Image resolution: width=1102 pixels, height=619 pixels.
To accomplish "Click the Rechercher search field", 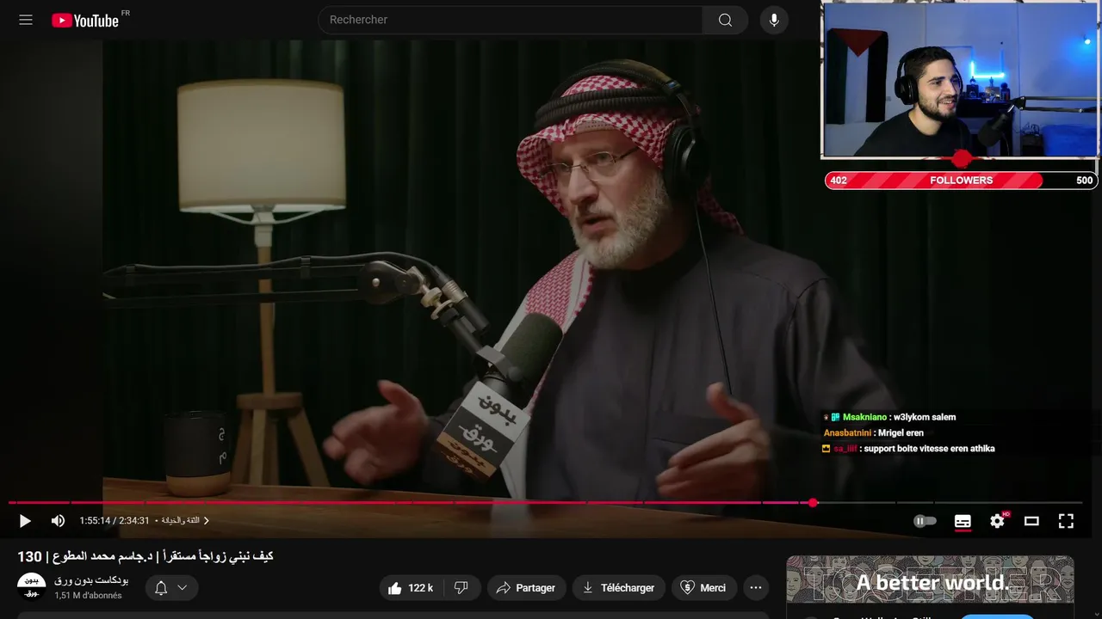I will (x=511, y=20).
